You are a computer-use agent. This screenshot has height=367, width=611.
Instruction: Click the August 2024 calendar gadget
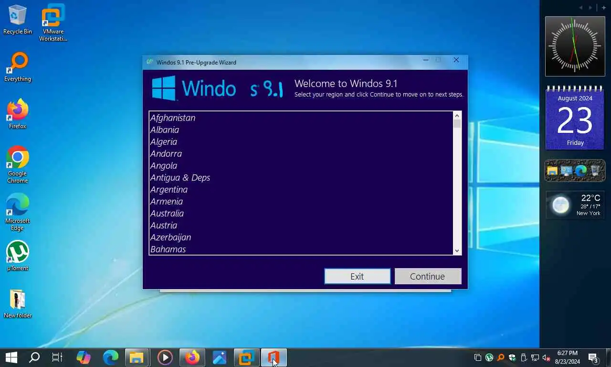575,118
